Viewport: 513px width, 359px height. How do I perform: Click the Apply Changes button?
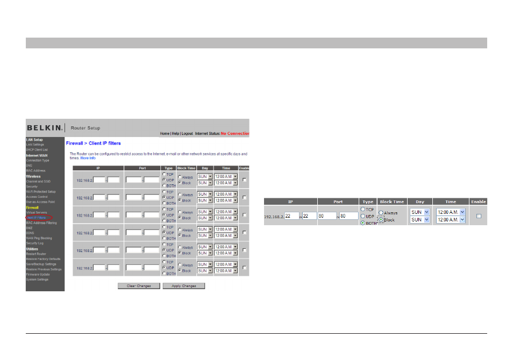(x=184, y=286)
